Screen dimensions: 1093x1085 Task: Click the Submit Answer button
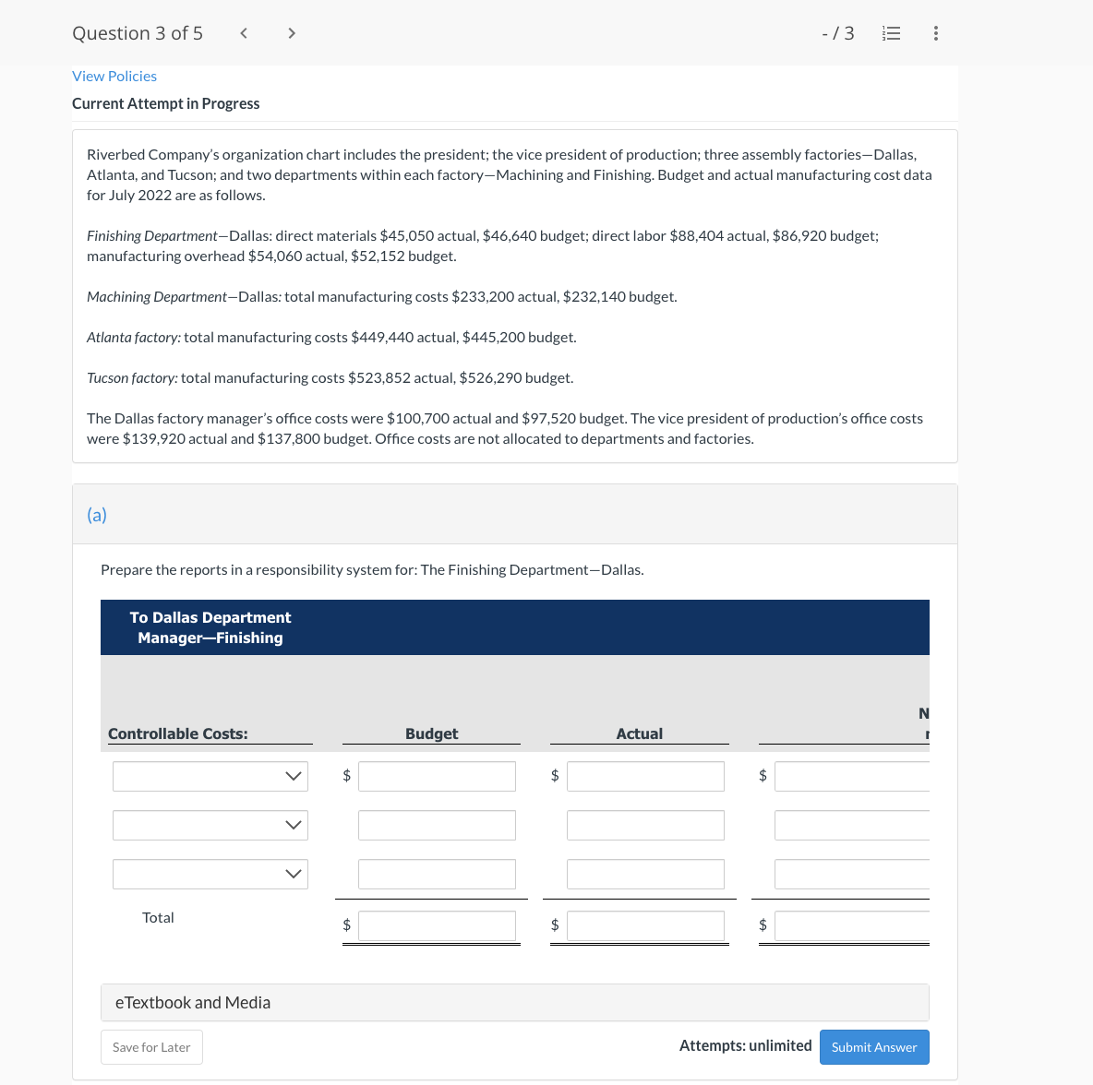[x=873, y=1046]
